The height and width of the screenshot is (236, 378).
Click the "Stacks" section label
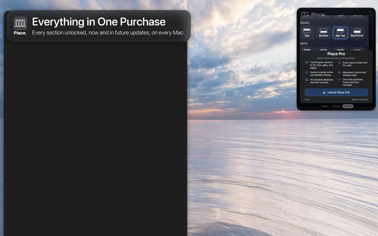click(x=304, y=22)
